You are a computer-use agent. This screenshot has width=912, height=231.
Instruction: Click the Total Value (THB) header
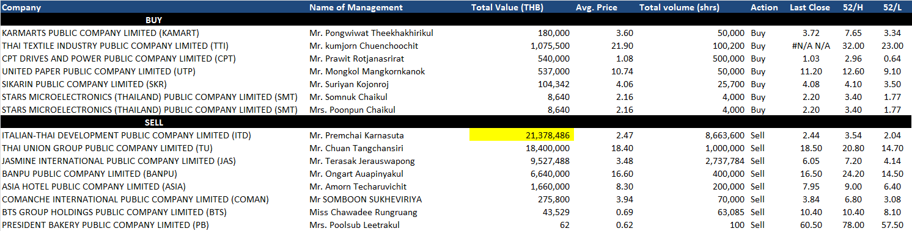coord(507,7)
